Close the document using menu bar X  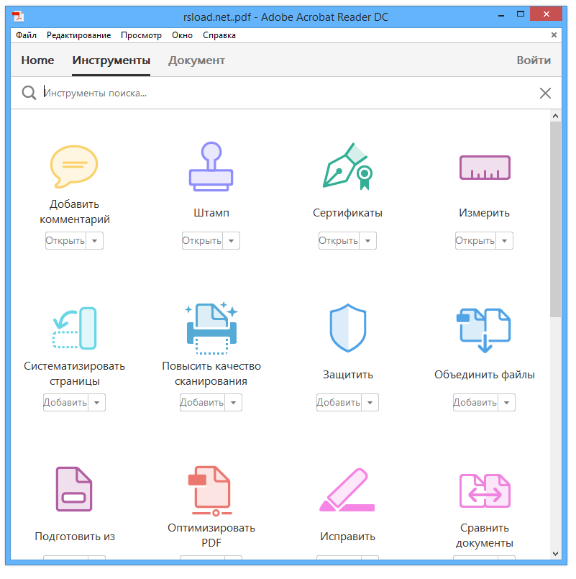pos(554,35)
